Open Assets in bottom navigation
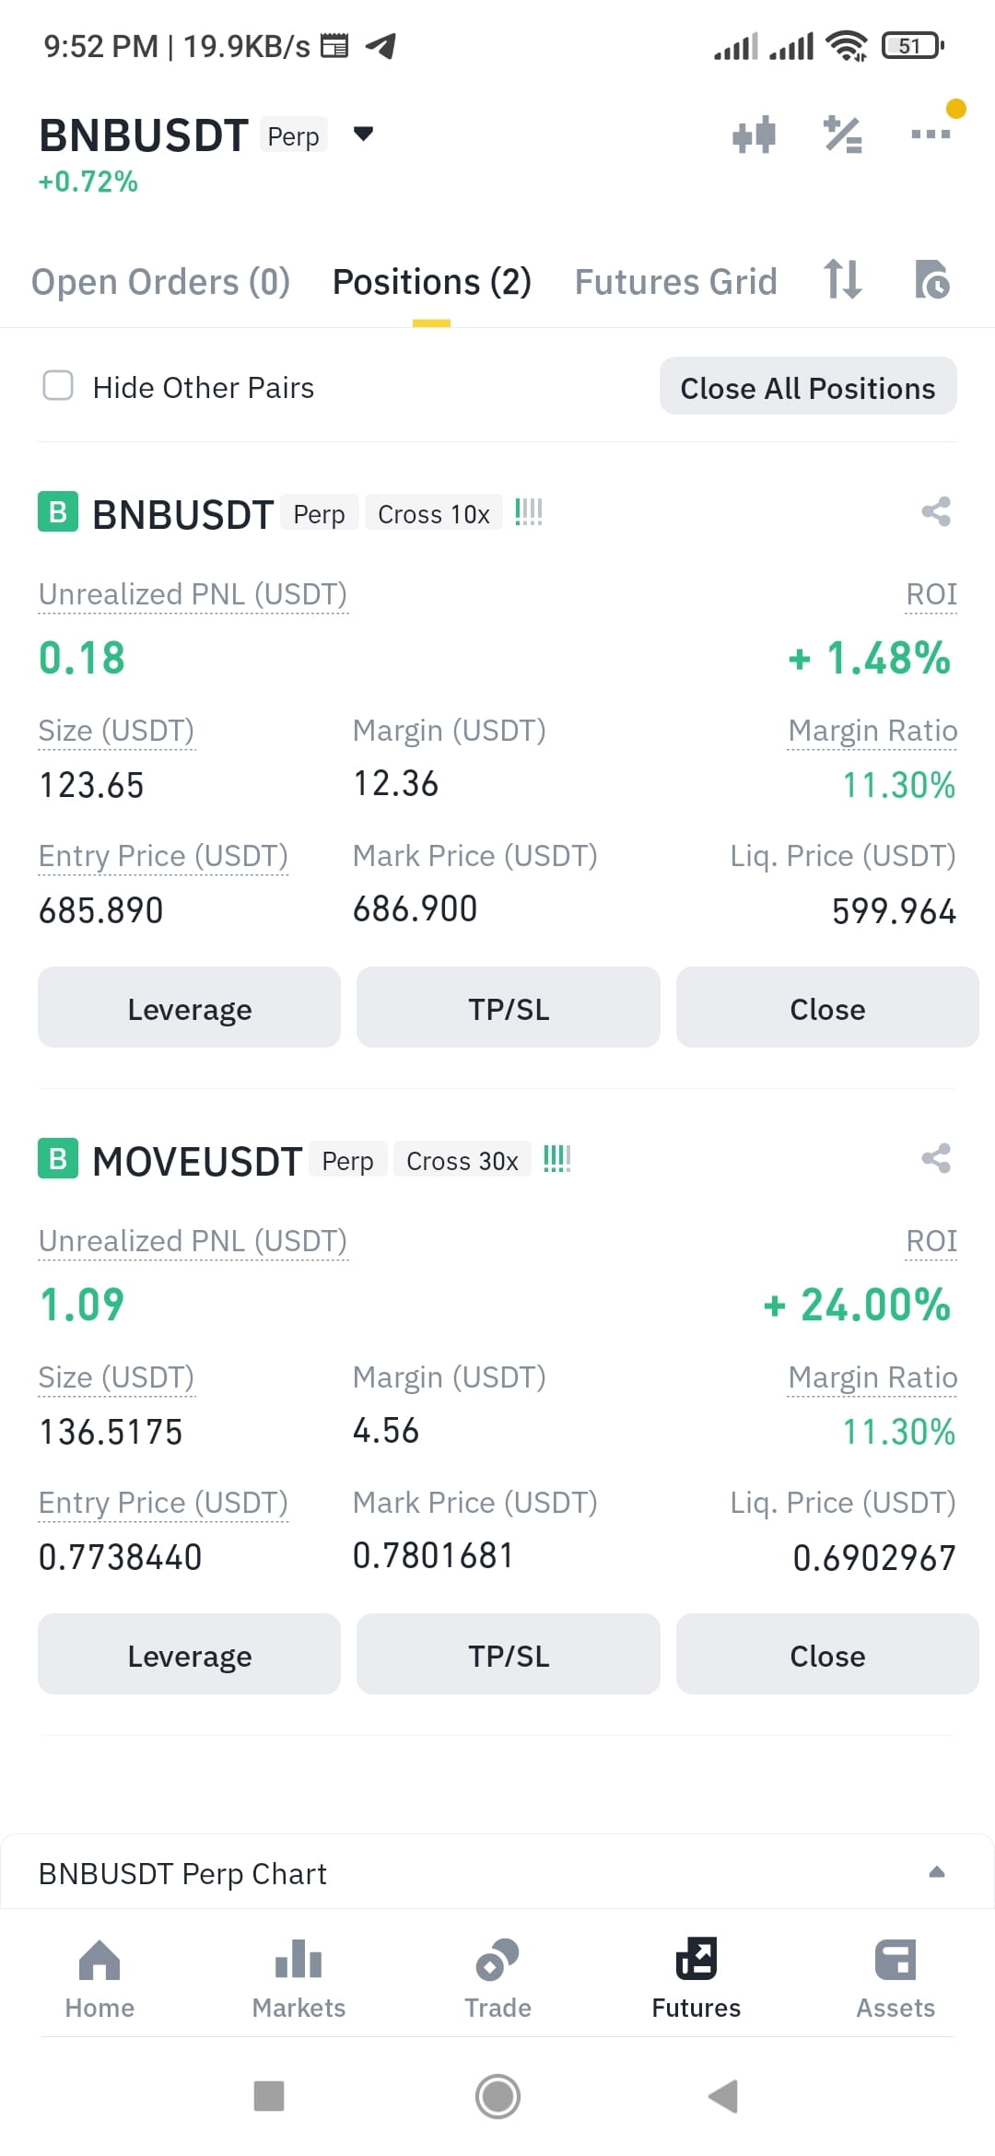The image size is (995, 2156). [x=895, y=1978]
